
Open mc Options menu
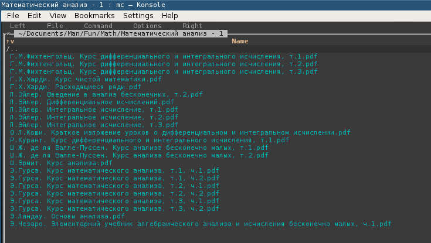[x=147, y=26]
